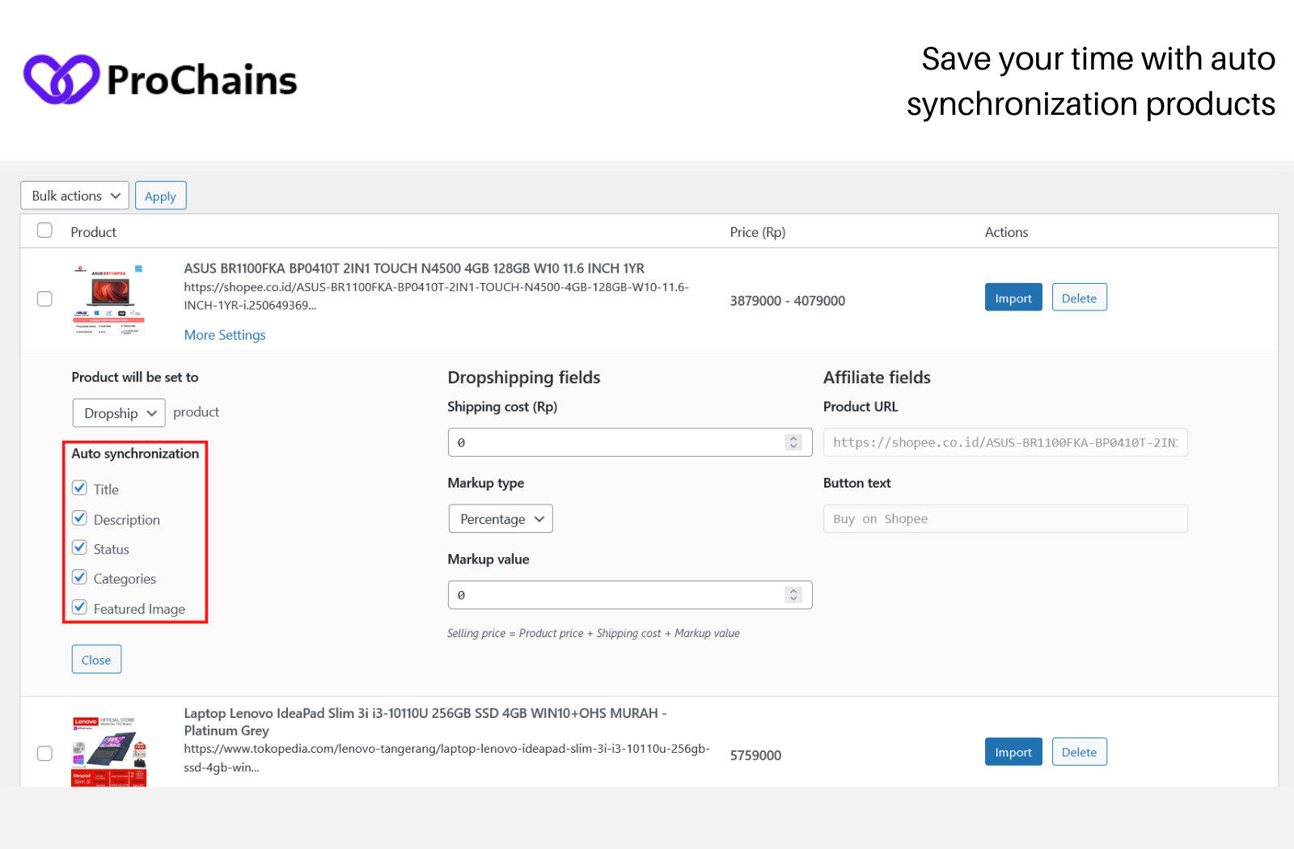Click the Shipping cost stepper arrows

793,442
